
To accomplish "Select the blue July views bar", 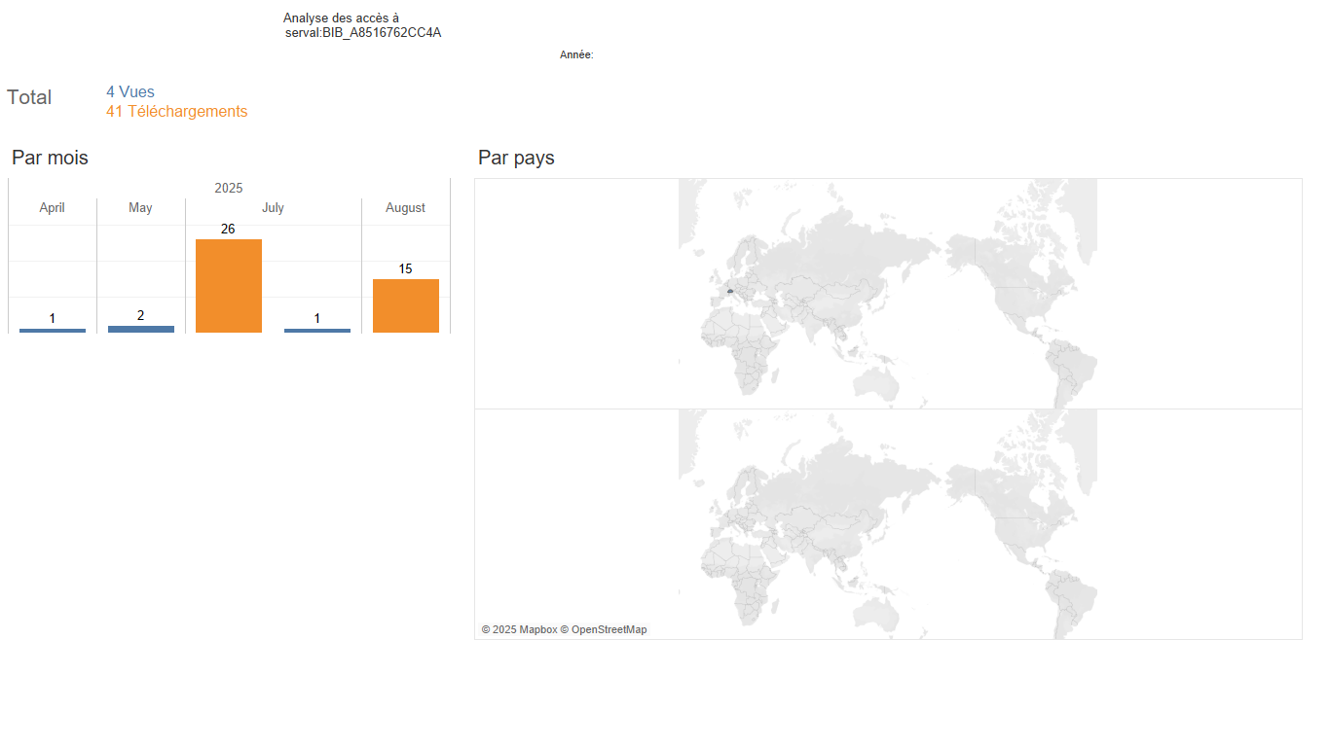I will pyautogui.click(x=317, y=331).
